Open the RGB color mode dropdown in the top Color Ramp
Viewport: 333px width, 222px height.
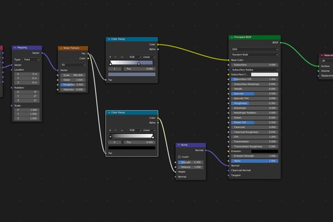134,57
